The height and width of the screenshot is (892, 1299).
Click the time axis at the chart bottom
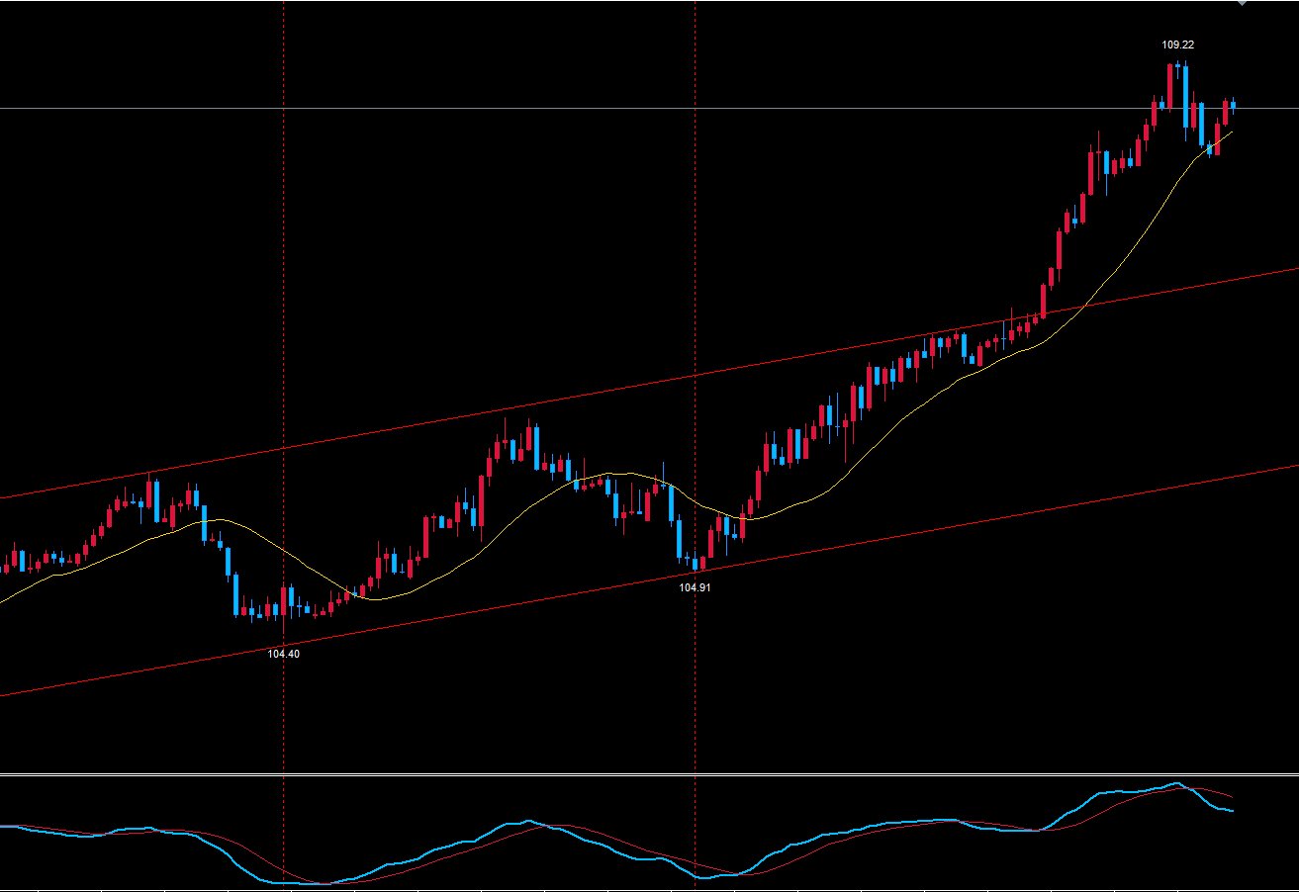(x=649, y=889)
